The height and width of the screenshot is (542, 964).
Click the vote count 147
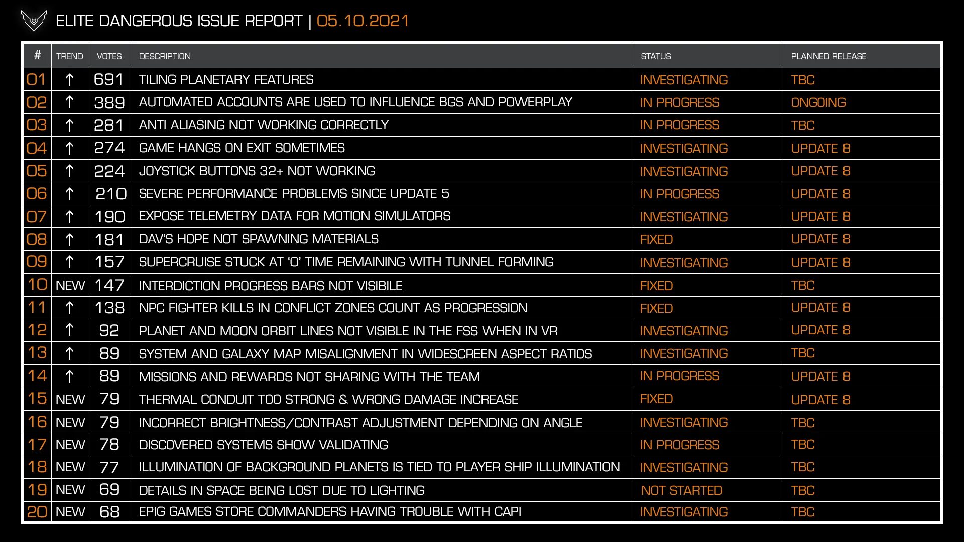[109, 285]
